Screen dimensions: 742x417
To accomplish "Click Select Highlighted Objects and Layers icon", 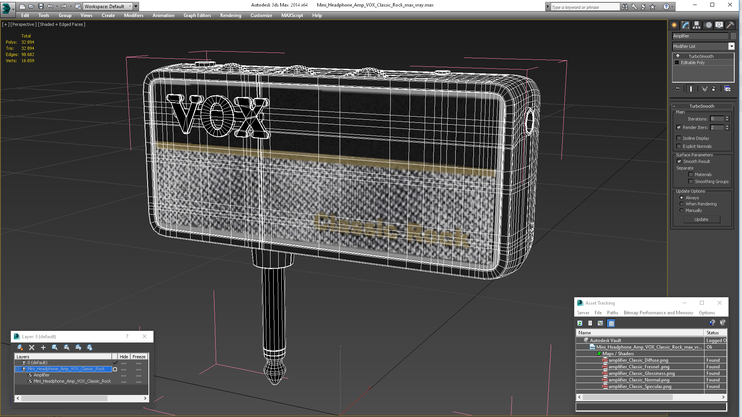I will 55,347.
